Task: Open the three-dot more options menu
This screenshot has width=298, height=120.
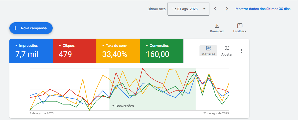Action: pos(241,51)
